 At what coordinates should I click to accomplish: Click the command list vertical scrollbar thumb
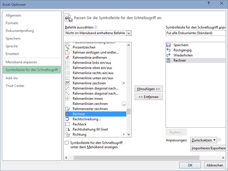[x=129, y=111]
